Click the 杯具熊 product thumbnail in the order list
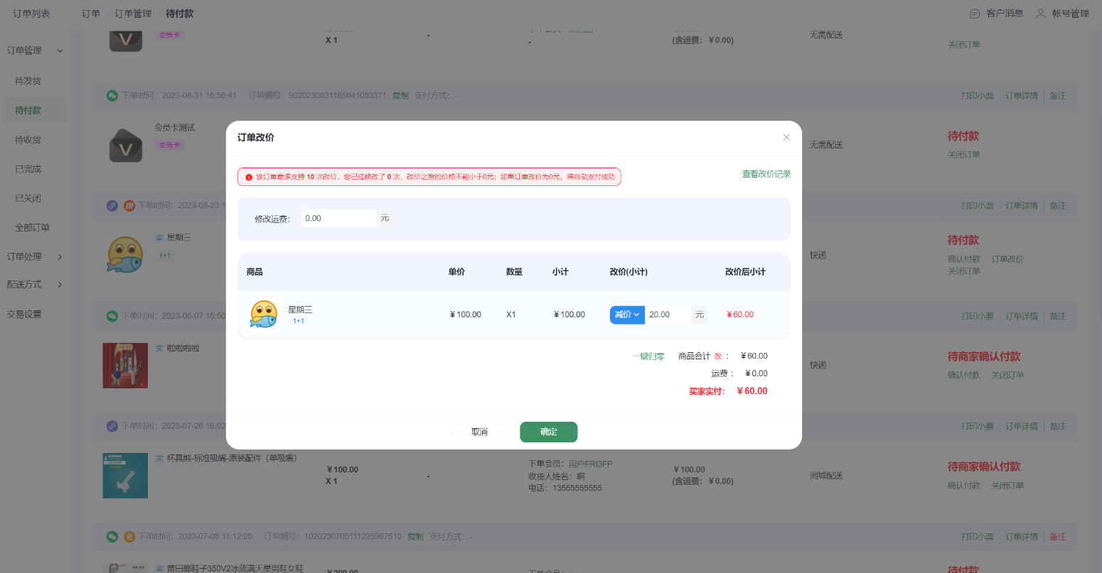The width and height of the screenshot is (1102, 573). pyautogui.click(x=125, y=476)
